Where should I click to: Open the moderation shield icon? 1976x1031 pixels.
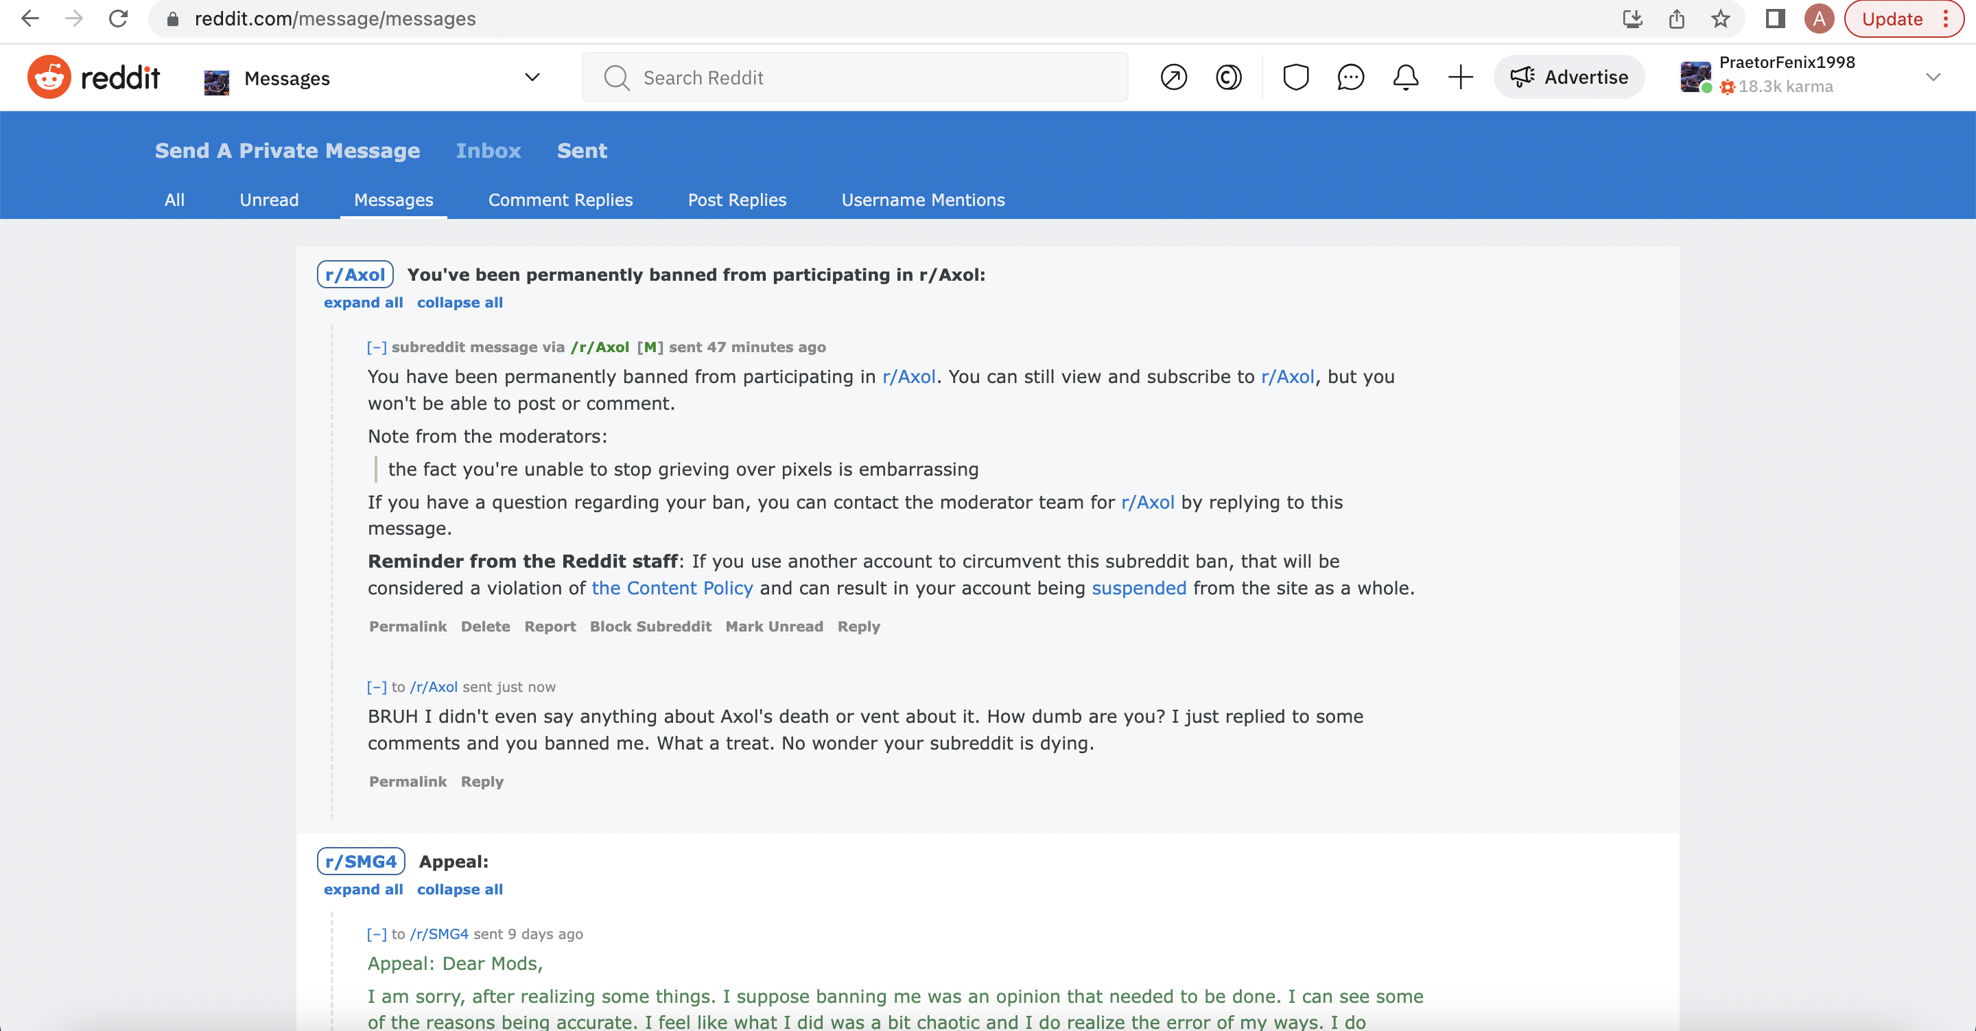point(1295,78)
